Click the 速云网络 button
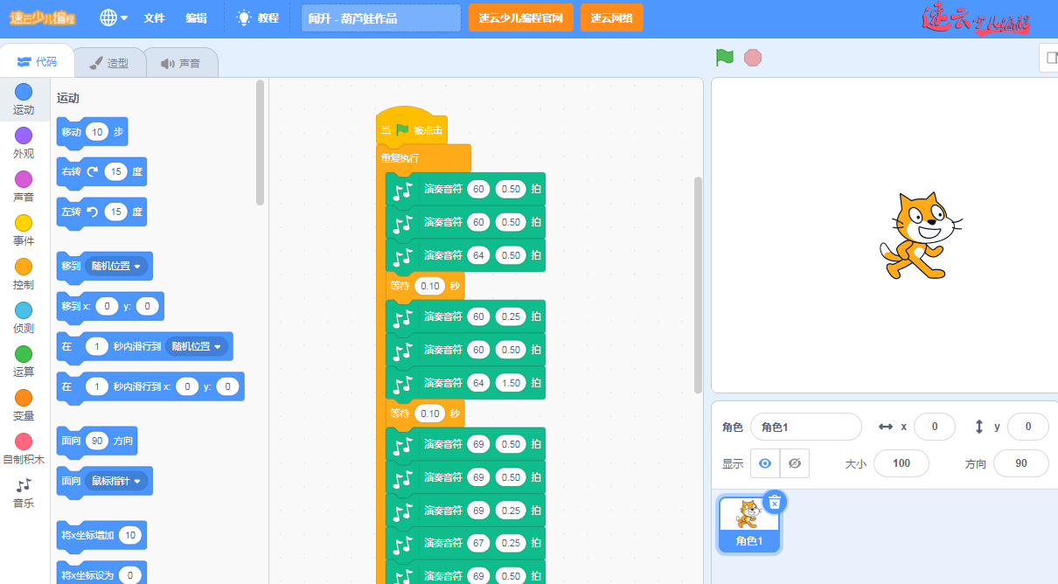1058x584 pixels. pyautogui.click(x=611, y=17)
